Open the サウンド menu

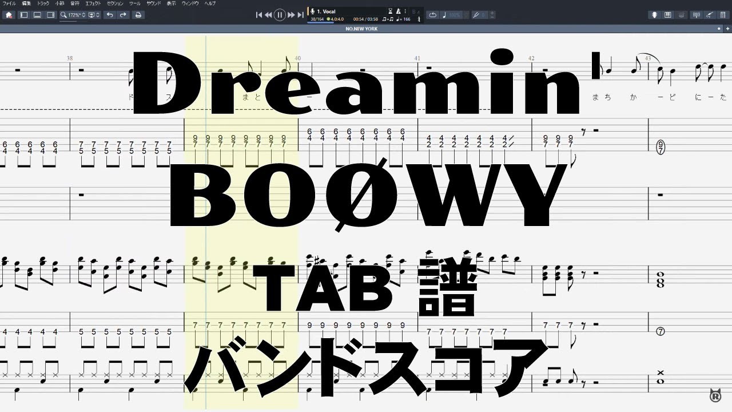coord(154,3)
